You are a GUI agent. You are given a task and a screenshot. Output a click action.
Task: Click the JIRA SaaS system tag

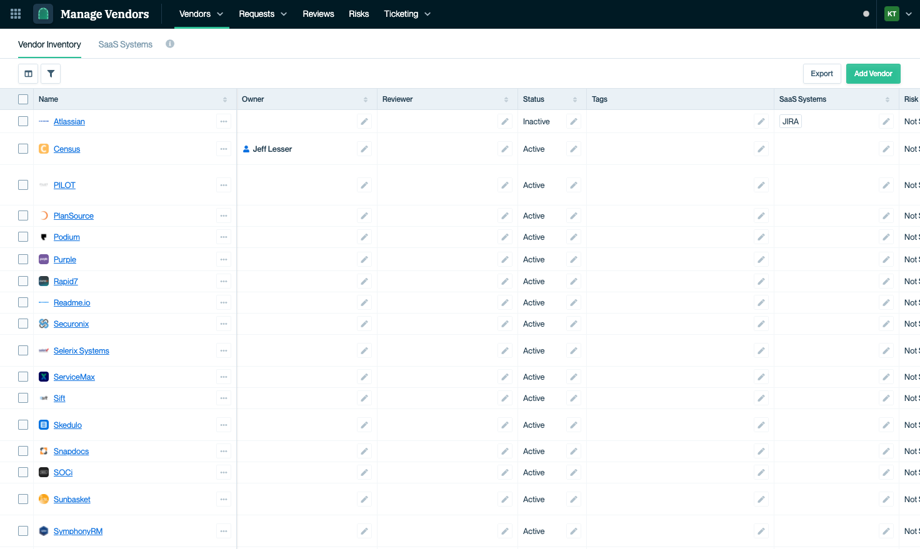click(x=791, y=121)
